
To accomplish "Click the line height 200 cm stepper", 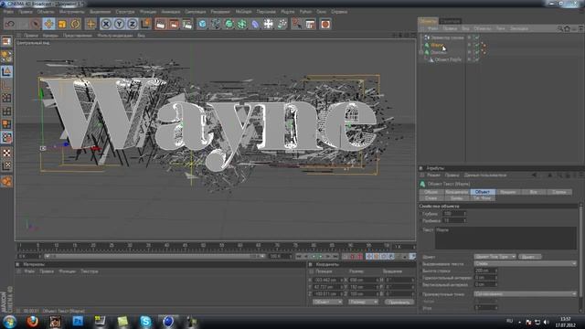I will point(495,271).
